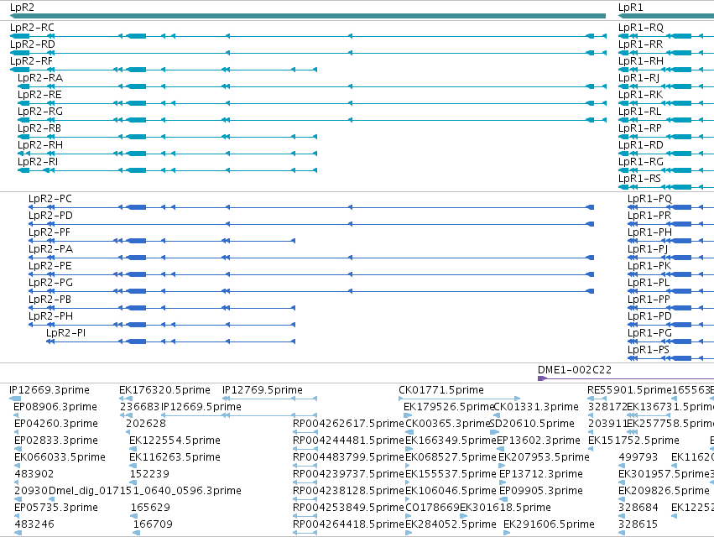Click the LpR2-RE transcript label
This screenshot has height=537, width=714.
pyautogui.click(x=39, y=95)
